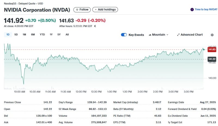Viewport: 218px width, 126px height.
Task: Click the dark 141.22 previous close label
Action: pos(212,59)
